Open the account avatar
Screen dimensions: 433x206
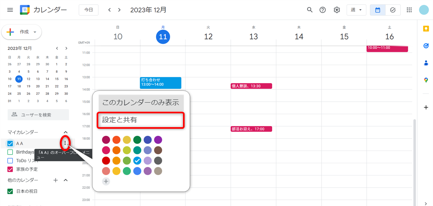click(x=424, y=10)
